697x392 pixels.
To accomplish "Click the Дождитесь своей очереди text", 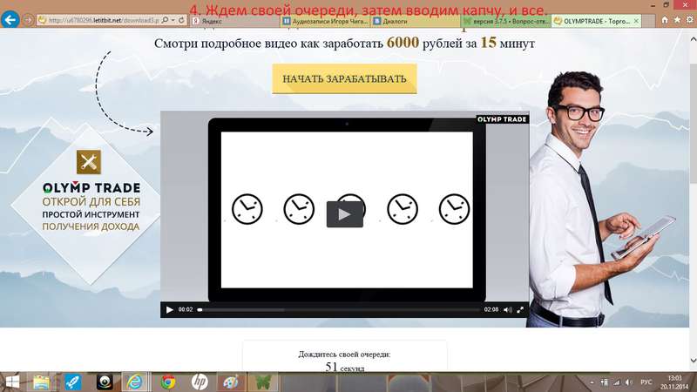I will coord(344,355).
